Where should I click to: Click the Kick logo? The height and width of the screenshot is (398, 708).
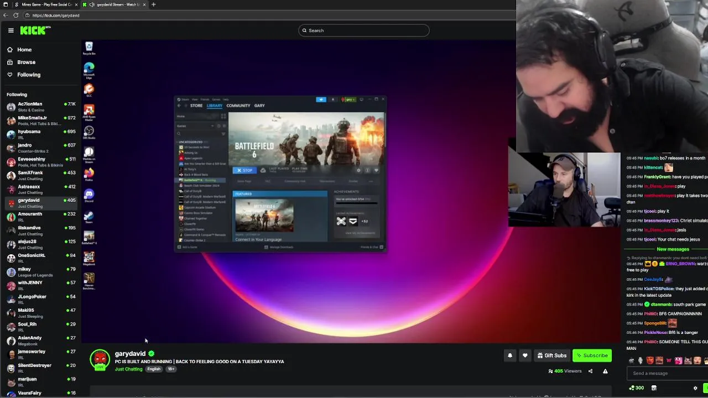36,30
